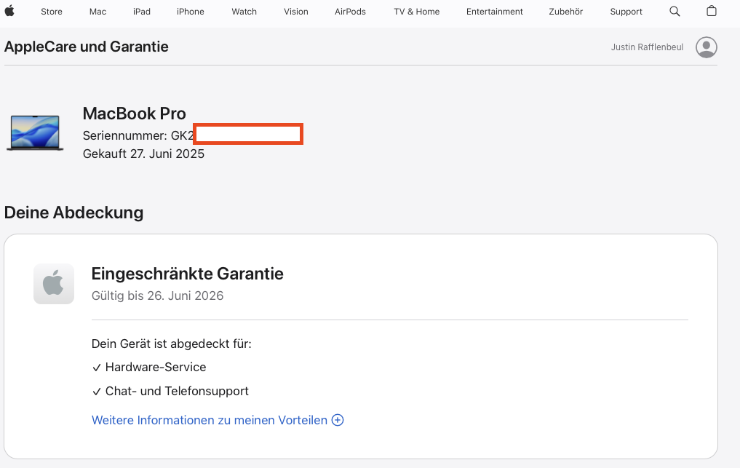Click the MacBook Pro device image
This screenshot has width=740, height=468.
pos(35,132)
